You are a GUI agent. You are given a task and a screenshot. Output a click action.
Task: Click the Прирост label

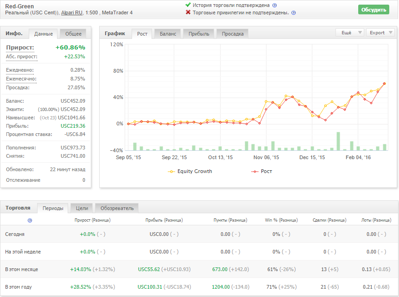(20, 48)
